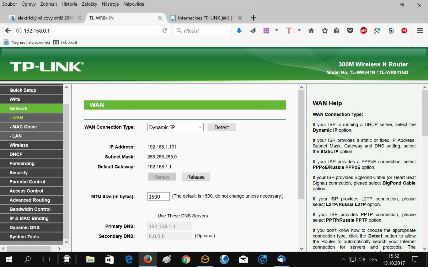Screen dimensions: 428x267
Task: Click the Detect button
Action: click(221, 127)
